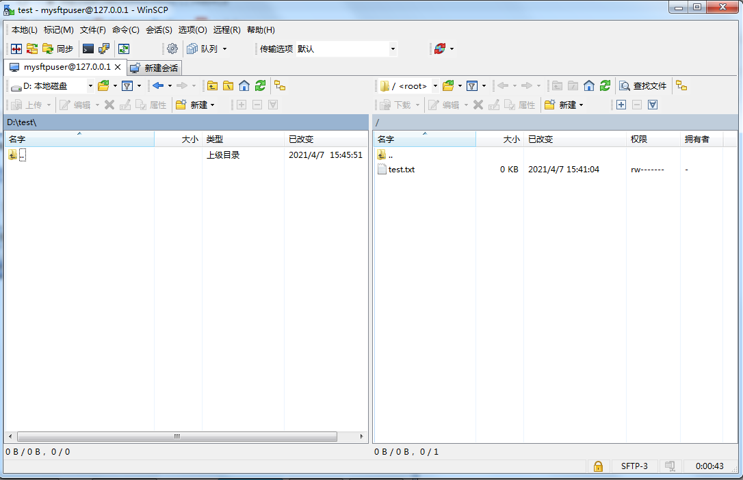This screenshot has height=480, width=743.
Task: Click the 队列 button in top toolbar
Action: coord(209,49)
